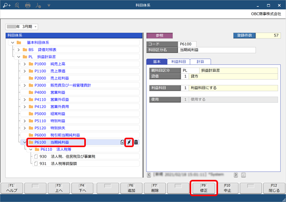Click the コード field showing P6100
Image resolution: width=286 pixels, height=202 pixels.
[x=187, y=44]
